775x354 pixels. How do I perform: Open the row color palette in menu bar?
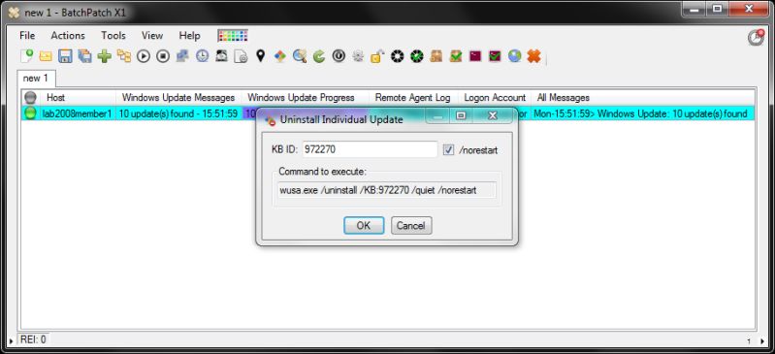(232, 36)
